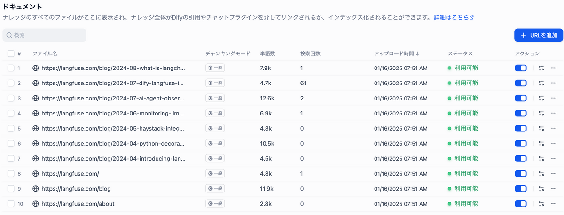Open more options menu for row 10
The width and height of the screenshot is (564, 215).
(554, 204)
